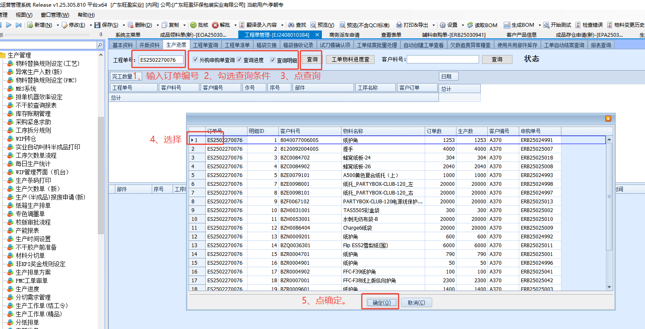Click the 设置 gear icon

(x=442, y=25)
